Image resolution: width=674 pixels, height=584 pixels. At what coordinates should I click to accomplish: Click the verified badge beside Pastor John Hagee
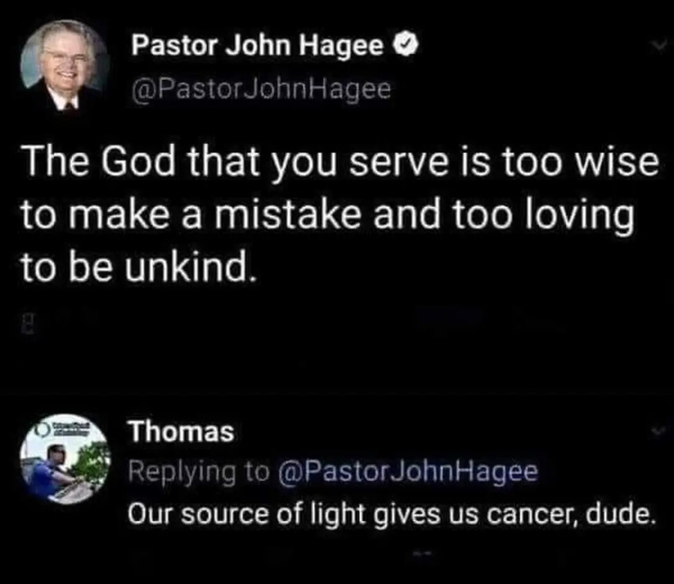(404, 46)
